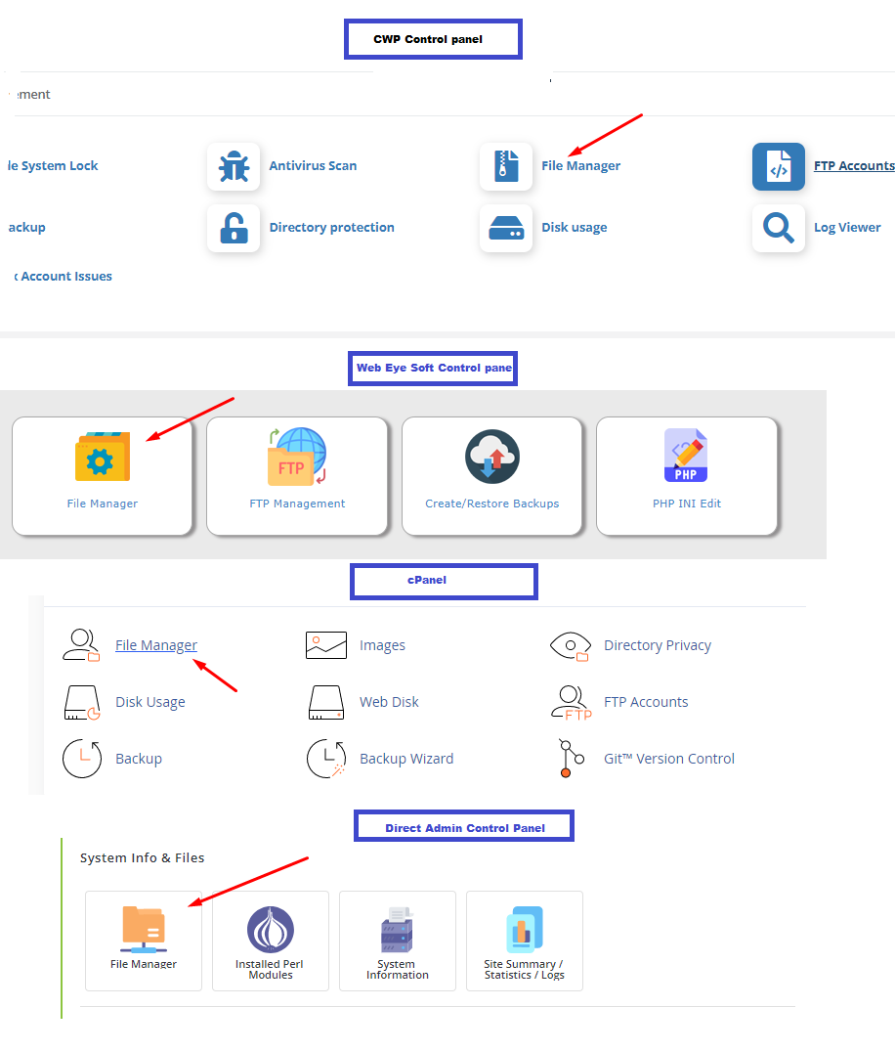The width and height of the screenshot is (895, 1051).
Task: Click the CWP File Manager text link
Action: (580, 165)
